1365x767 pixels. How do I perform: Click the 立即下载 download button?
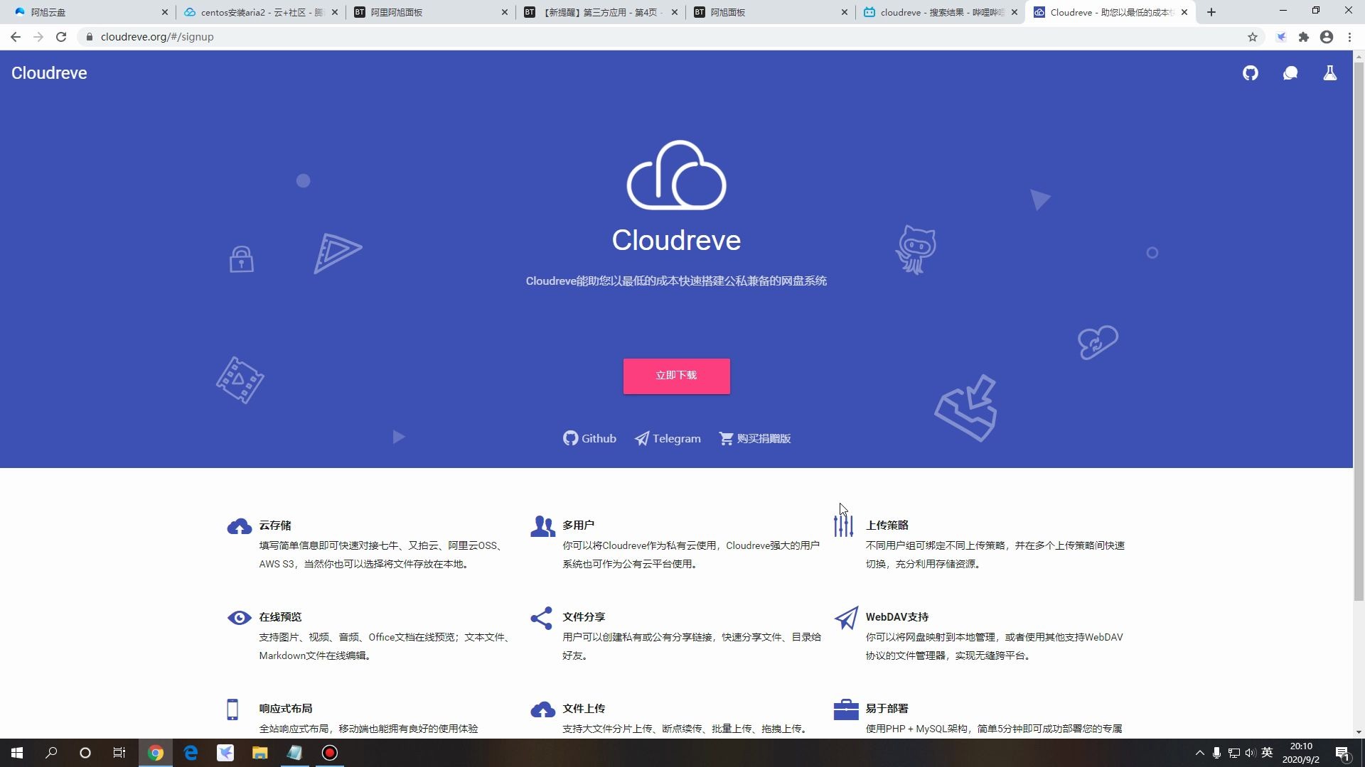click(676, 376)
